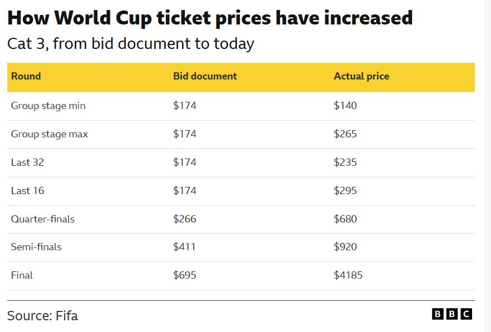Image resolution: width=491 pixels, height=332 pixels.
Task: Select the Group stage max row label
Action: (50, 134)
